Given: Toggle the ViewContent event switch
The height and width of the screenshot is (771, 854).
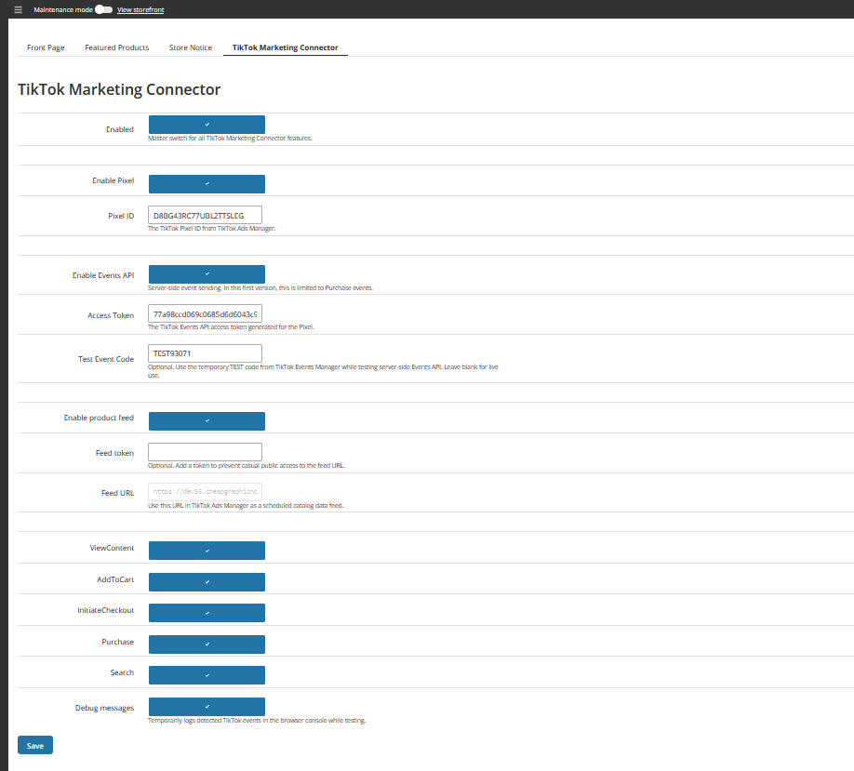Looking at the screenshot, I should (x=207, y=551).
